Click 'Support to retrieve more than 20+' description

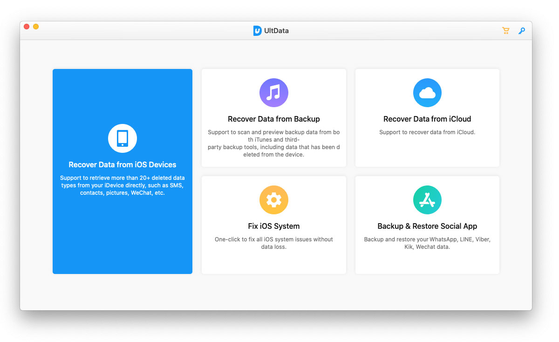[x=123, y=185]
